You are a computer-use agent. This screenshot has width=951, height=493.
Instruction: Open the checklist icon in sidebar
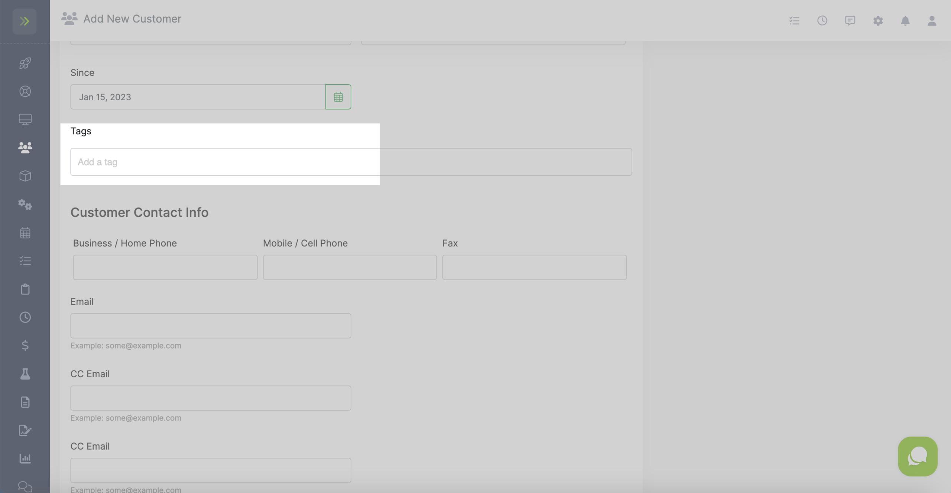[25, 261]
